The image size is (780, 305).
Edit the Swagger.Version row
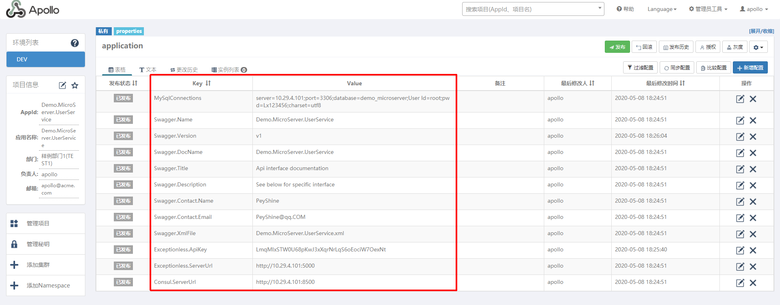click(x=740, y=136)
